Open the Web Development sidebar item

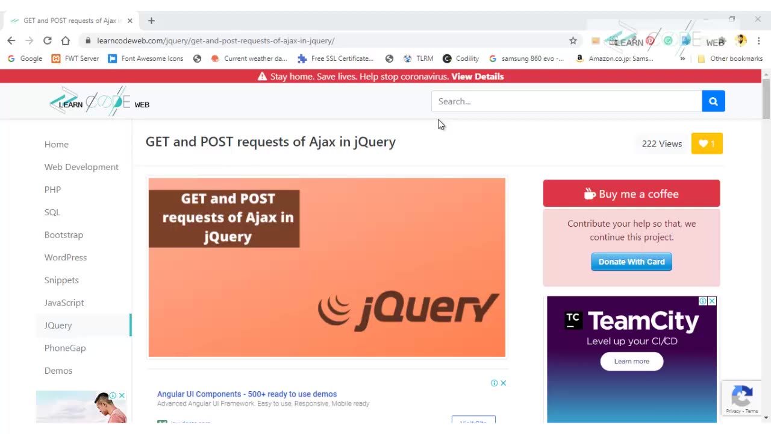tap(81, 167)
